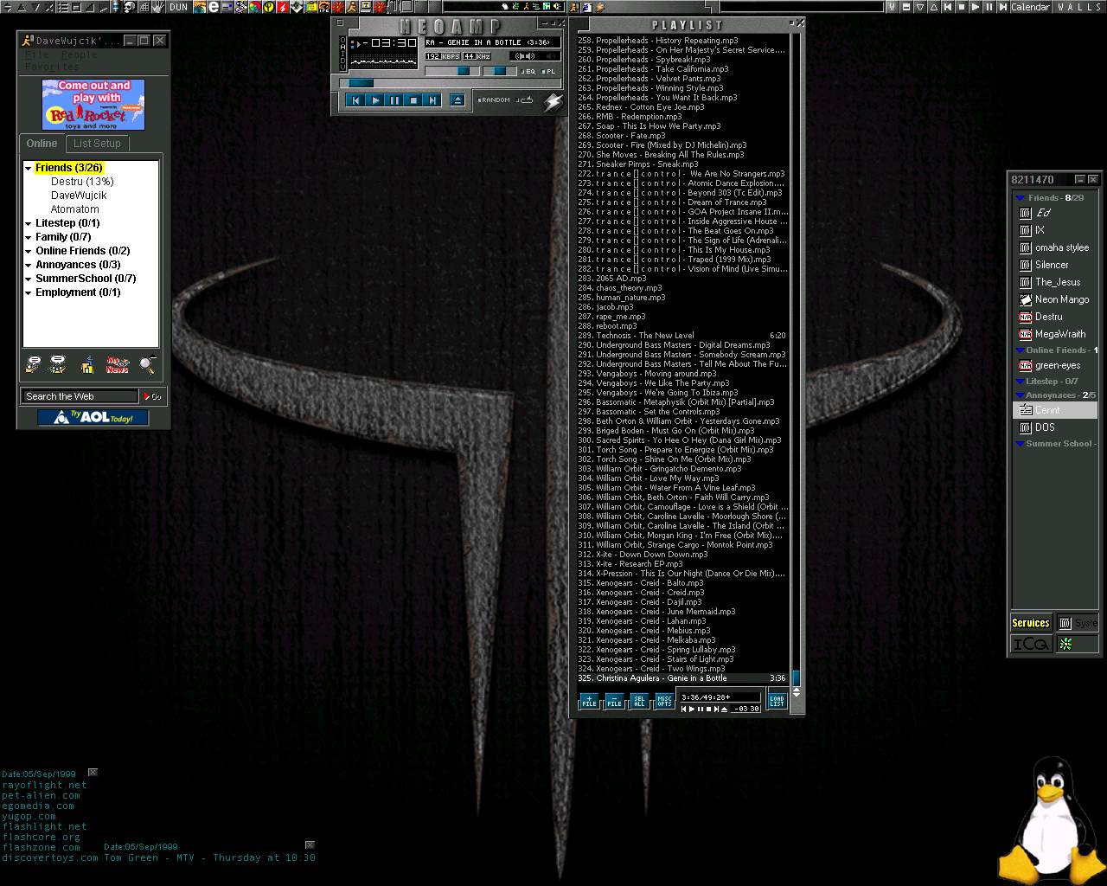
Task: Click the send instant message icon in AIM
Action: 33,365
